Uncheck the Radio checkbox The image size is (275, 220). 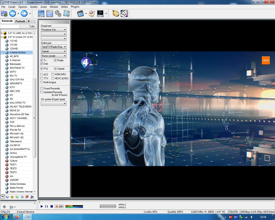coord(55,60)
